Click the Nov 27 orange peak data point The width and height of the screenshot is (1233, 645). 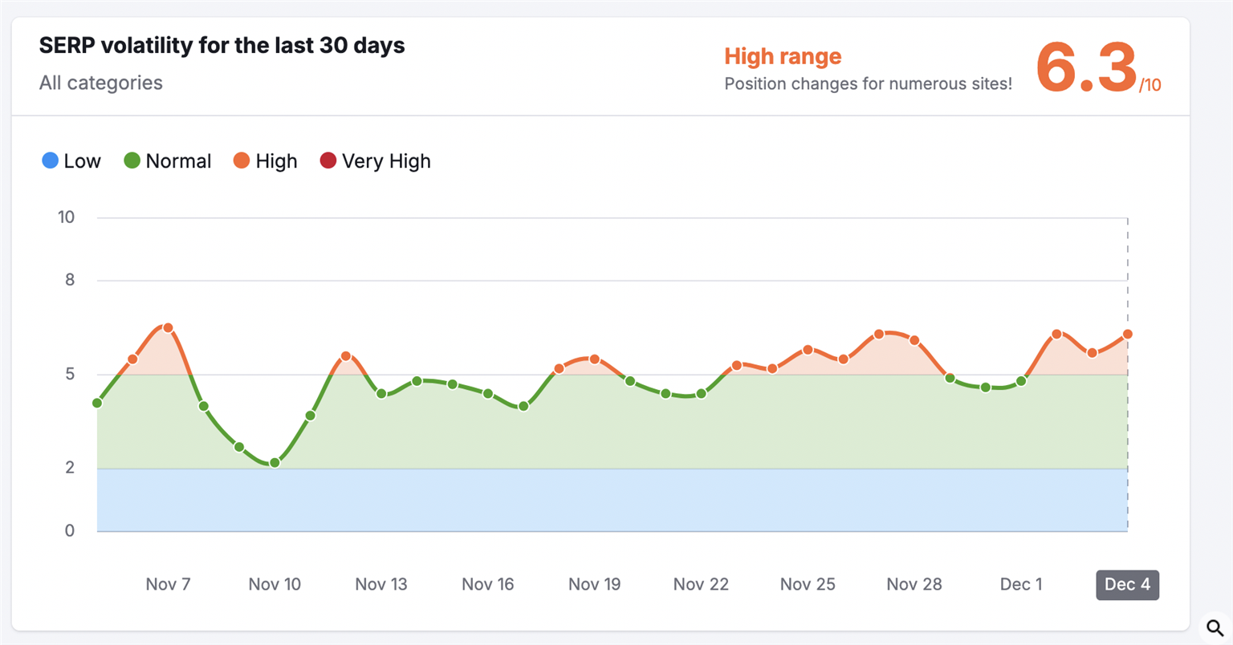coord(879,334)
